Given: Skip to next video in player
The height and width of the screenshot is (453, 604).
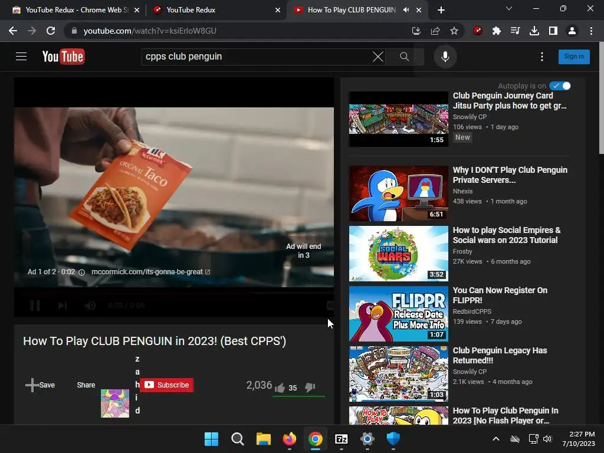Looking at the screenshot, I should [x=63, y=306].
